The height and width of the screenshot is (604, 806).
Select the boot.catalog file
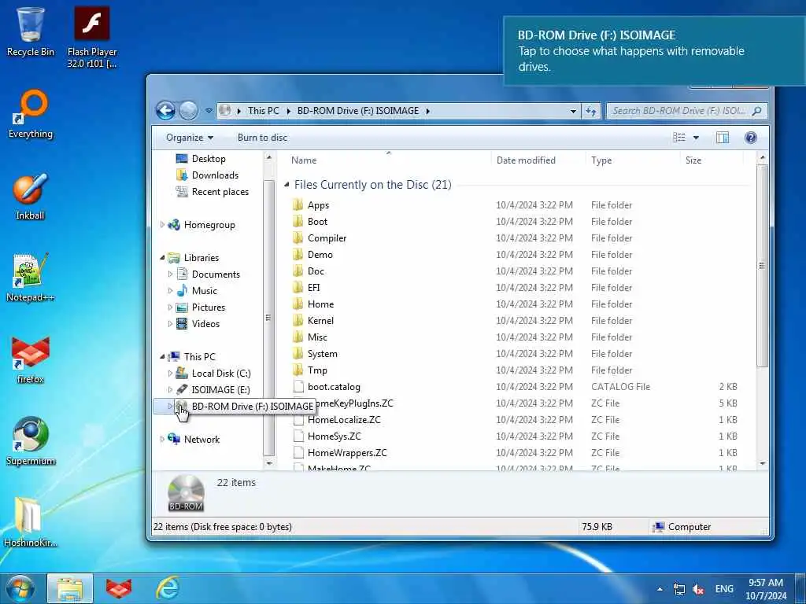tap(334, 387)
